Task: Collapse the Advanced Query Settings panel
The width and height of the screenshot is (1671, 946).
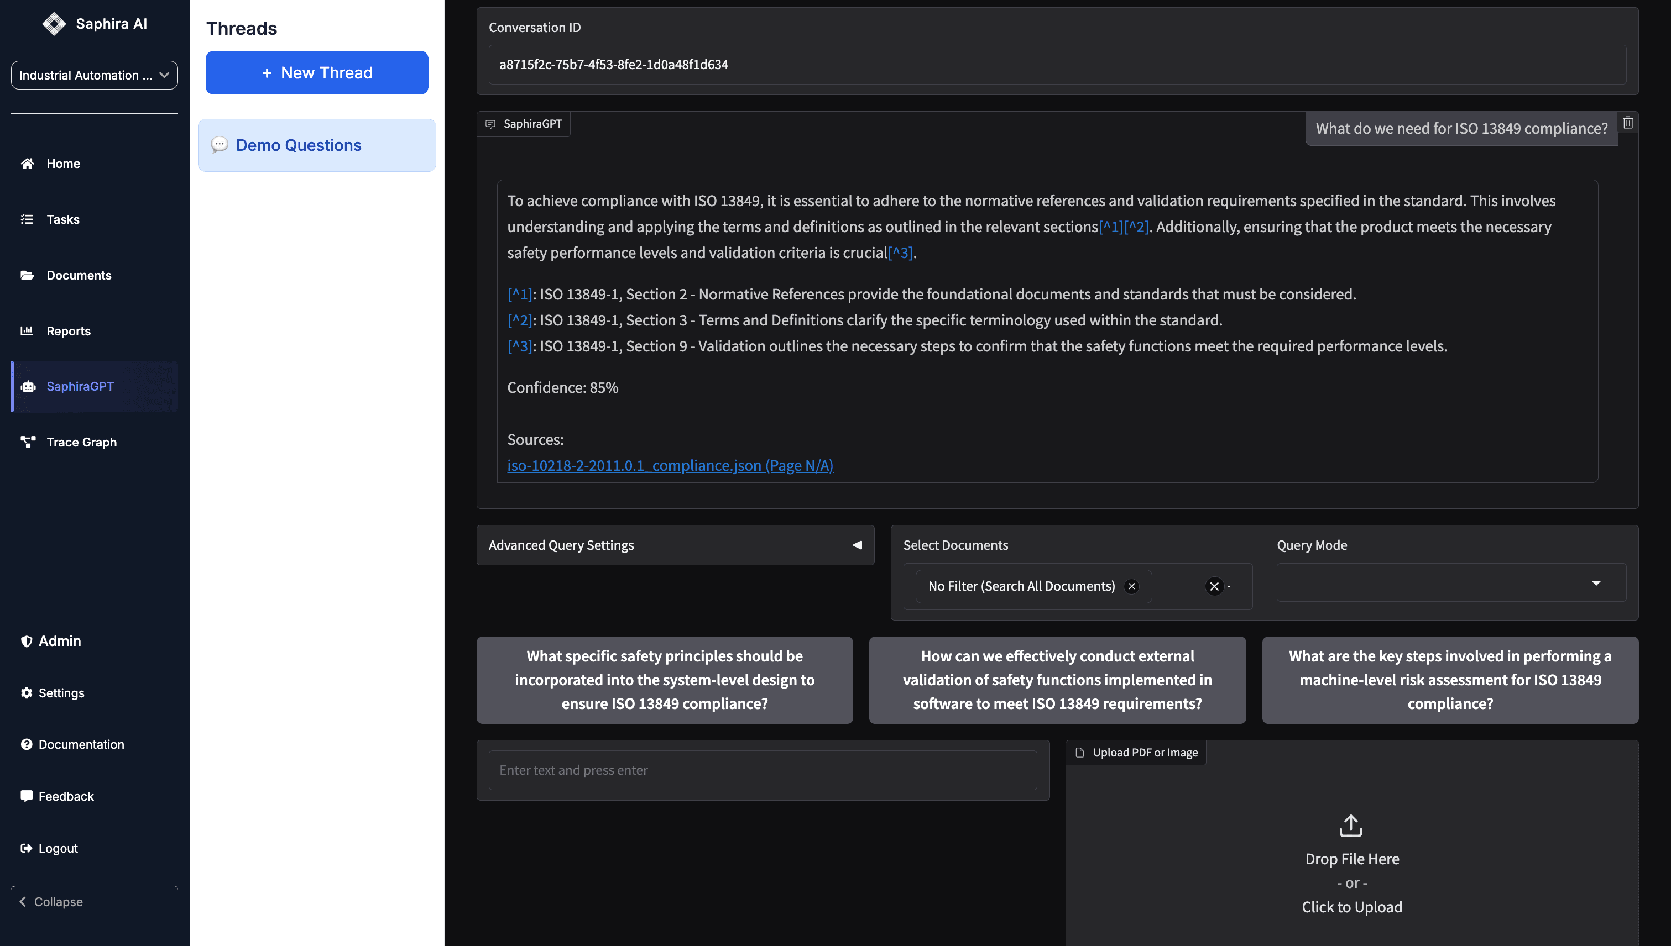Action: (x=857, y=544)
